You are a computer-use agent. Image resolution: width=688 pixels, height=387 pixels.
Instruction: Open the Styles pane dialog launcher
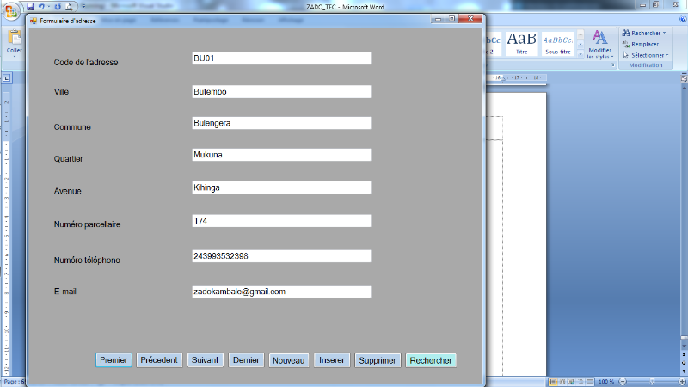click(612, 65)
